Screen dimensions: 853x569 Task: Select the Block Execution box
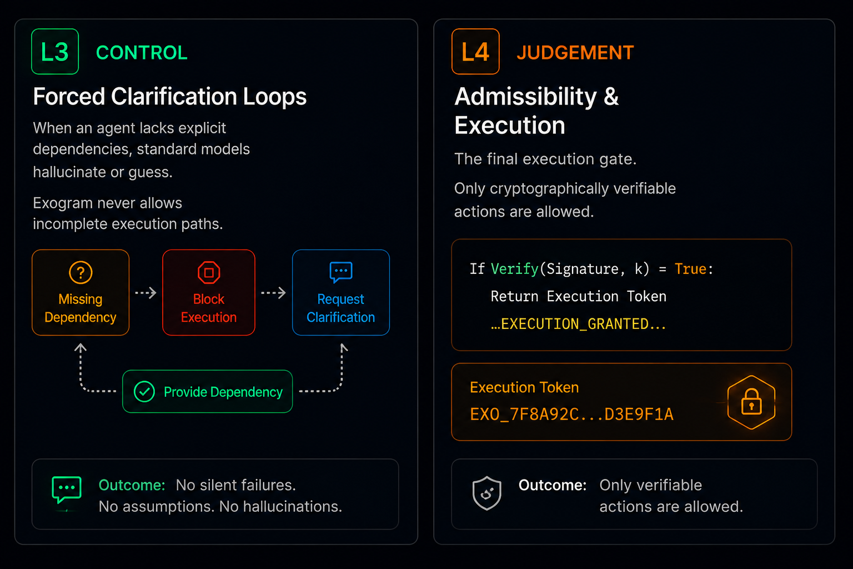[209, 292]
